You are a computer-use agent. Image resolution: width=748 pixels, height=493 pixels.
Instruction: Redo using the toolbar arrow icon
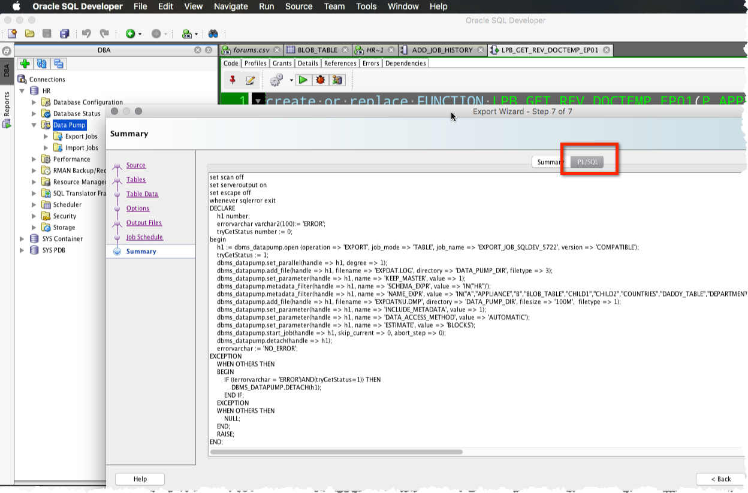click(x=104, y=34)
